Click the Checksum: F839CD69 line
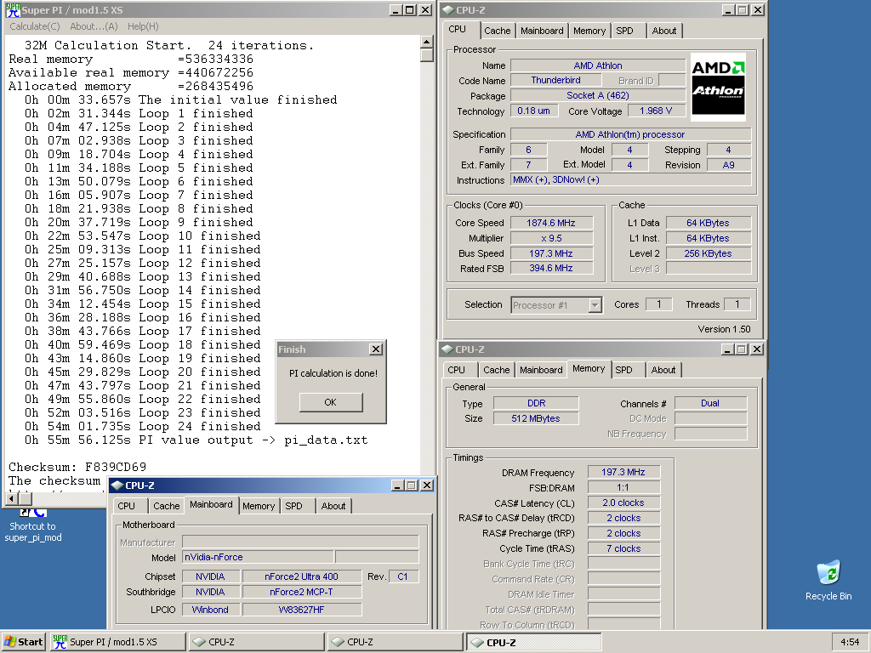Screen dimensions: 871x653 point(77,467)
